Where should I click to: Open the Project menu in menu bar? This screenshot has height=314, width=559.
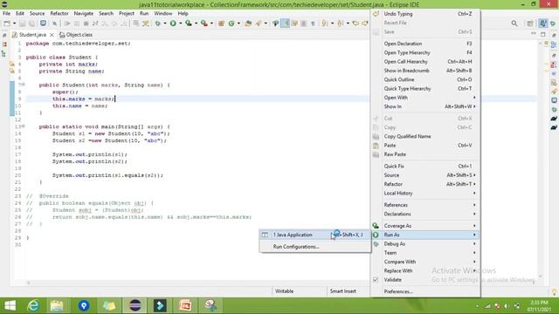[x=126, y=14]
